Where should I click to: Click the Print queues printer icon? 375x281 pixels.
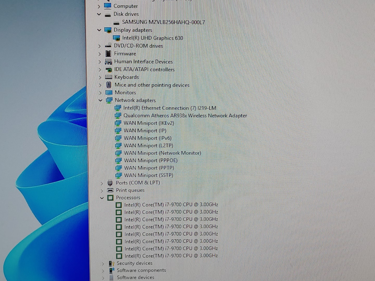tap(110, 190)
